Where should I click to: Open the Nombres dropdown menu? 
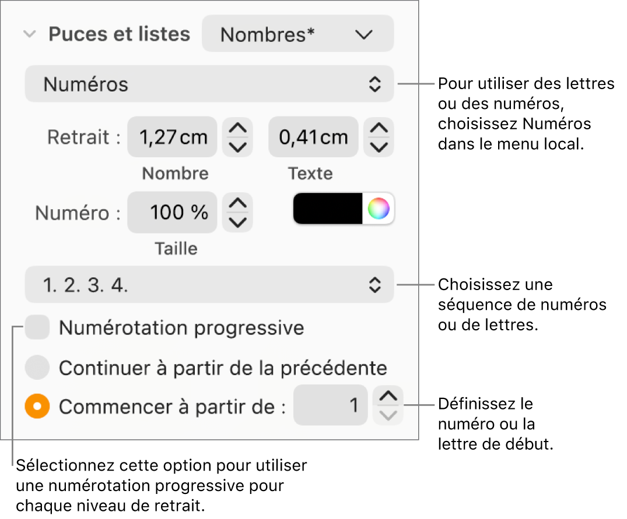(297, 34)
